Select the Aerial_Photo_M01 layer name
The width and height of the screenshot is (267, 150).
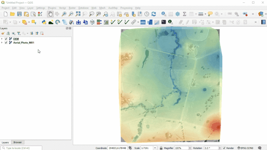point(24,43)
